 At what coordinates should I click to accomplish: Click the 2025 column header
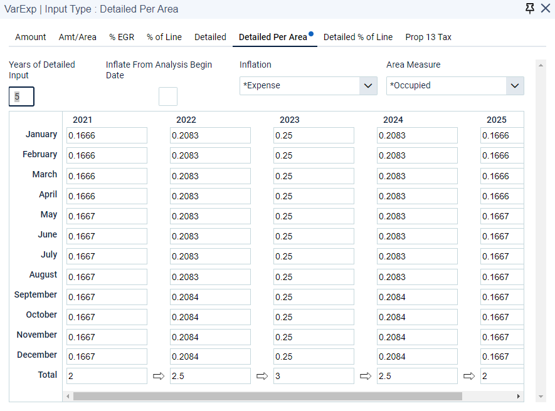coord(497,120)
